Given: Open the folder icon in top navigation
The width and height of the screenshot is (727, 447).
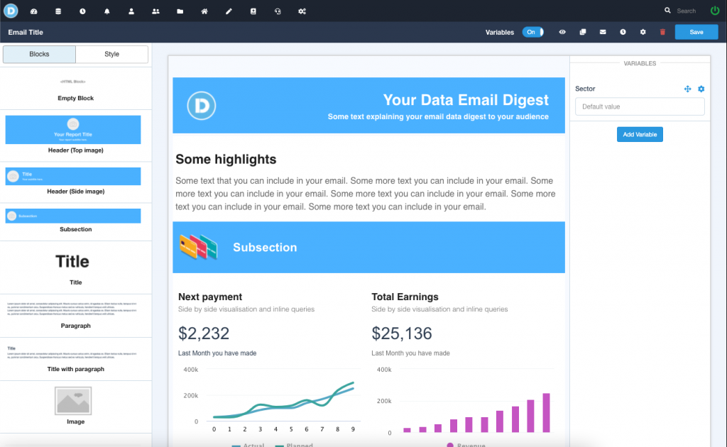Looking at the screenshot, I should 180,11.
